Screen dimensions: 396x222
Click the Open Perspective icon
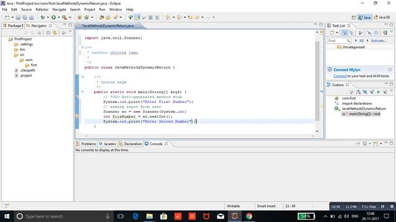(353, 17)
